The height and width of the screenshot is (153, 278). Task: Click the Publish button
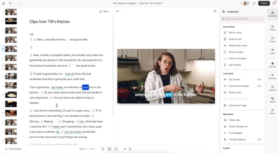click(x=264, y=3)
